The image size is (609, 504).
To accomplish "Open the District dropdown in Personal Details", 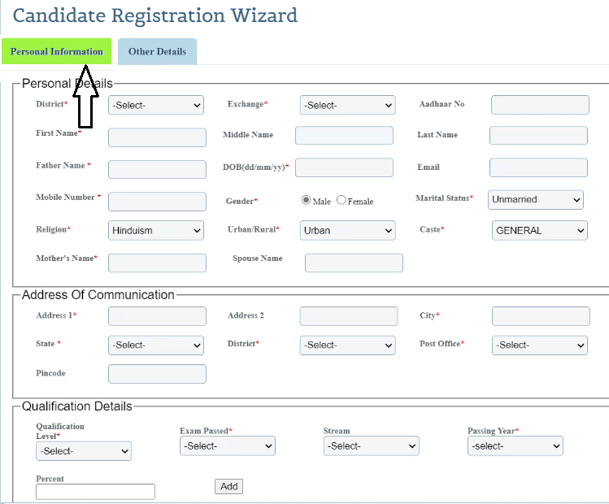I will pyautogui.click(x=156, y=105).
